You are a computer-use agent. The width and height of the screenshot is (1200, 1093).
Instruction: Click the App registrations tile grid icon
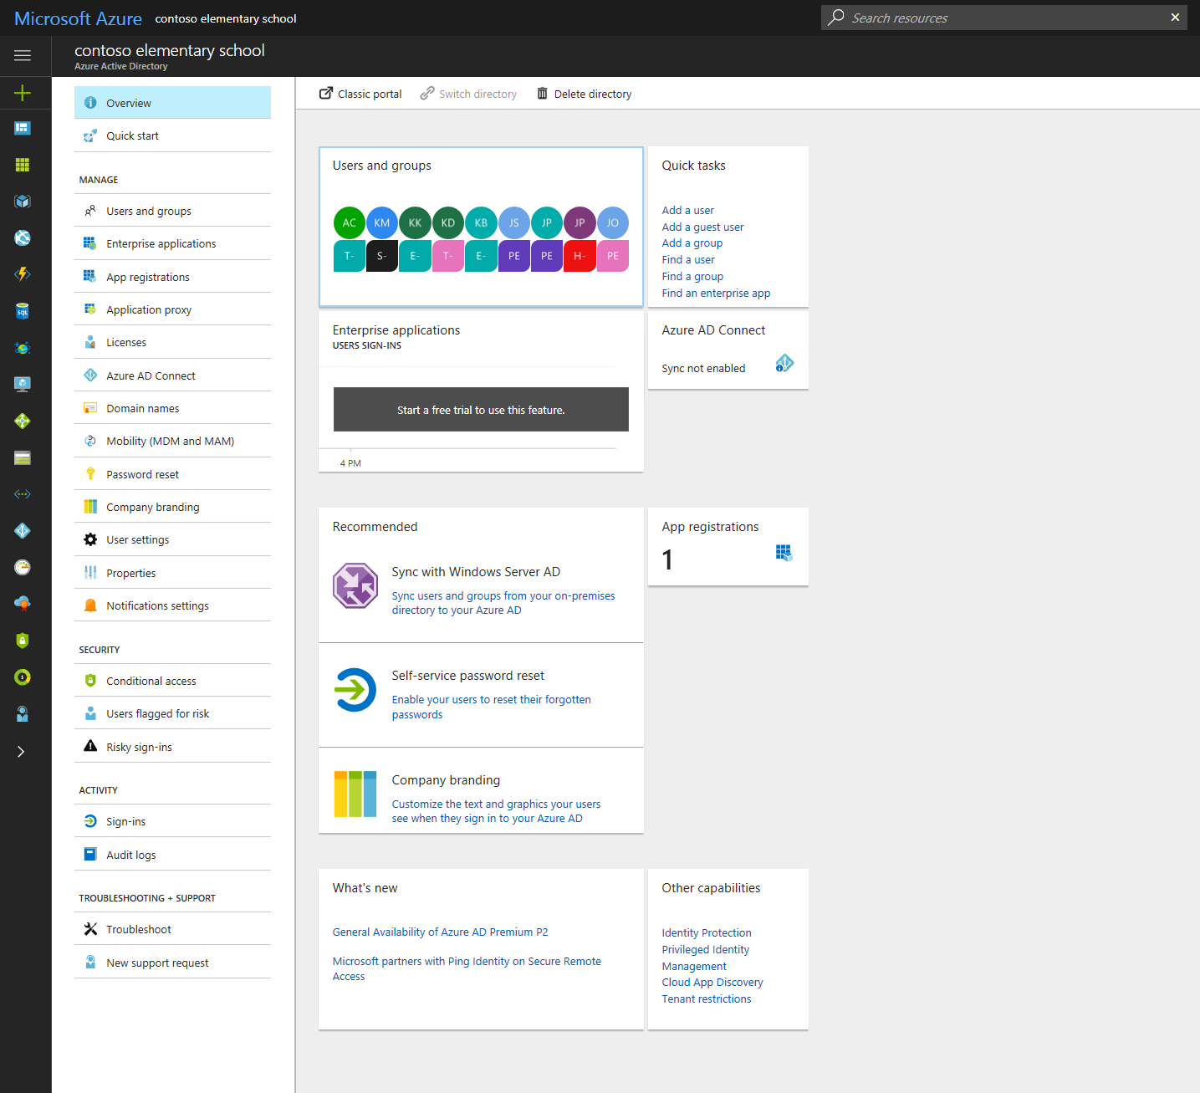click(784, 553)
